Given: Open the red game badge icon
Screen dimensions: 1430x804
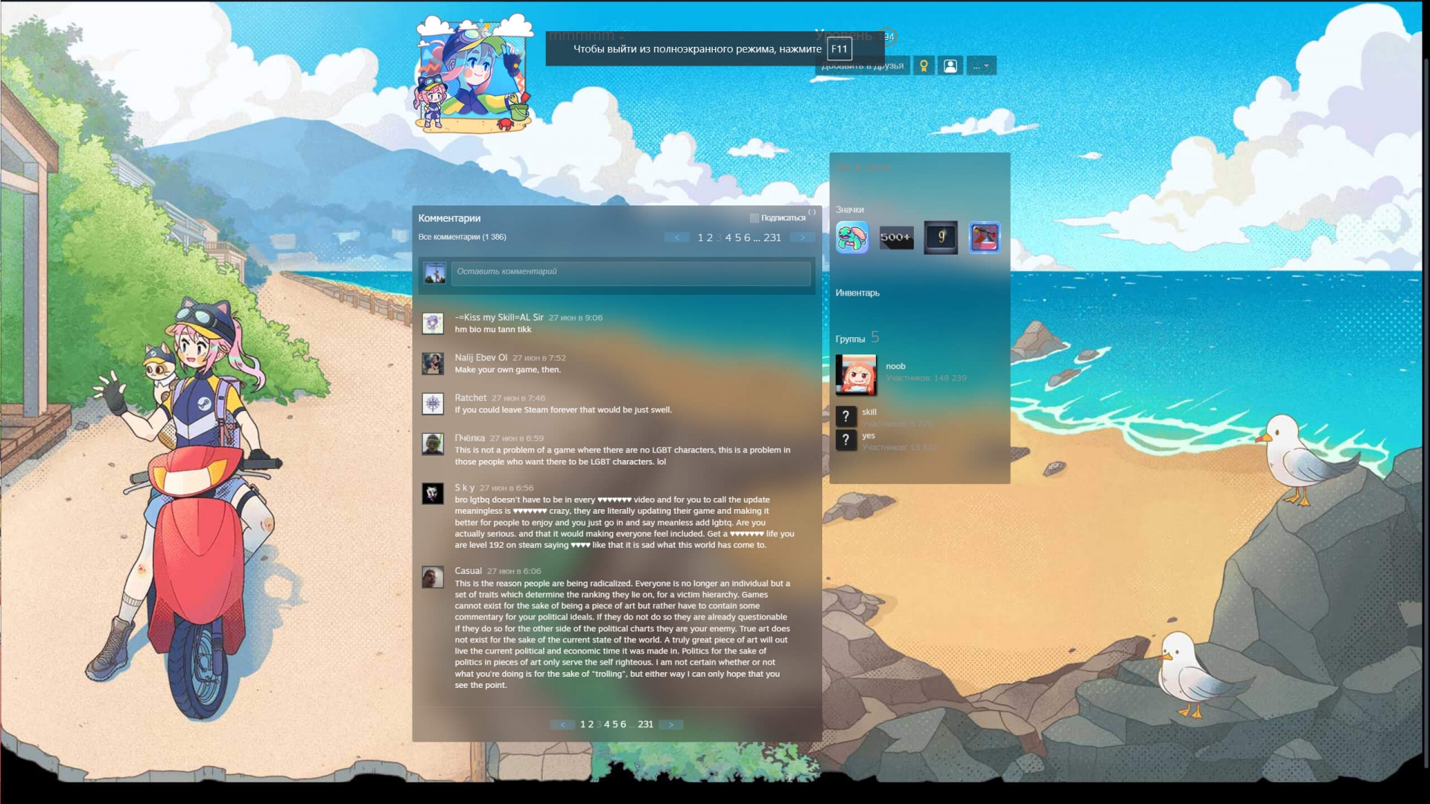Looking at the screenshot, I should point(985,237).
